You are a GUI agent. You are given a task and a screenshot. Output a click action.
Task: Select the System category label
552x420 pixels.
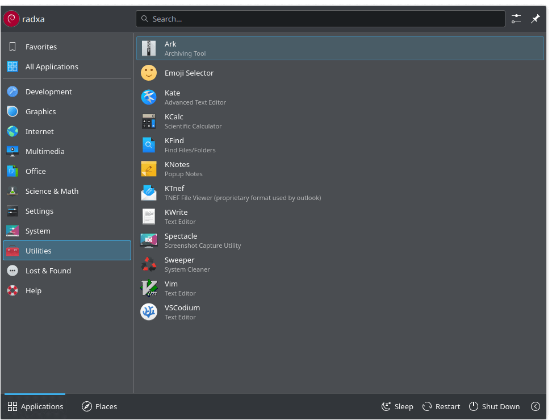tap(37, 231)
